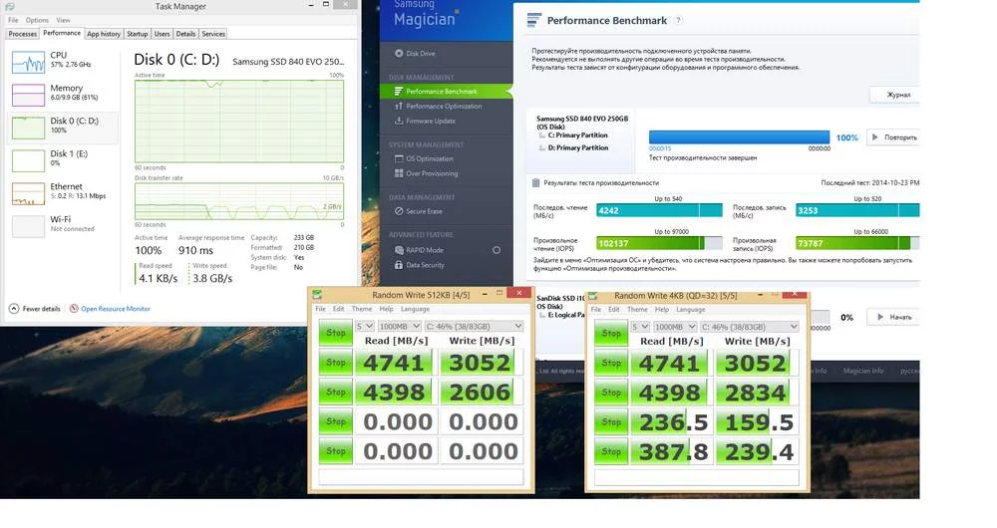Switch to Services tab in Task Manager
The width and height of the screenshot is (997, 528).
click(213, 34)
